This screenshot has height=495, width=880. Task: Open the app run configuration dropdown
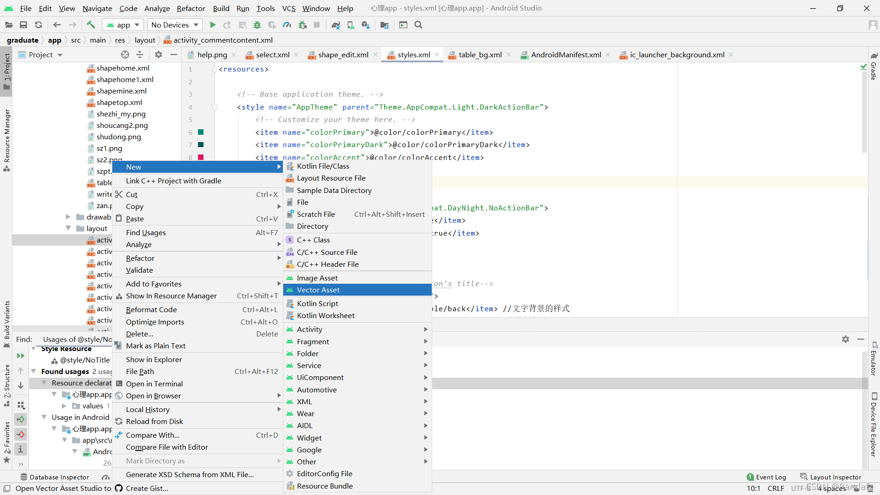123,25
